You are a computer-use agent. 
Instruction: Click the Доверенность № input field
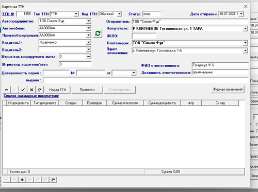(x=90, y=73)
